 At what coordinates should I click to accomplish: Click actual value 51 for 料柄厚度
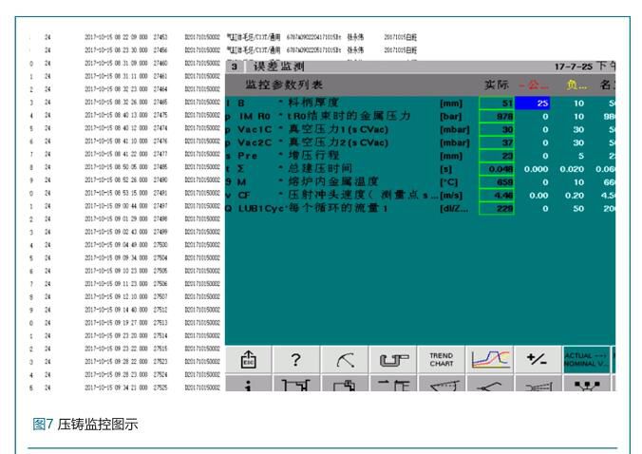497,104
